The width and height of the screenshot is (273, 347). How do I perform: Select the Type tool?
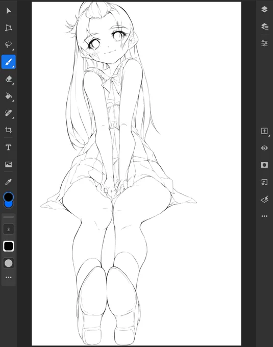tap(8, 147)
